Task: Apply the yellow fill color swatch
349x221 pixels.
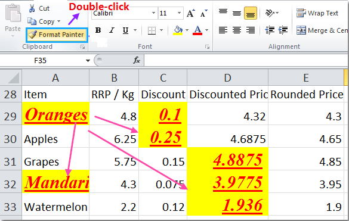Action: (x=178, y=30)
